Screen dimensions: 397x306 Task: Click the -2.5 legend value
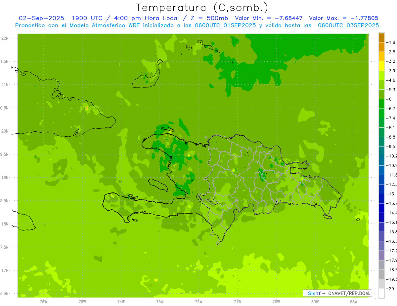pos(391,52)
